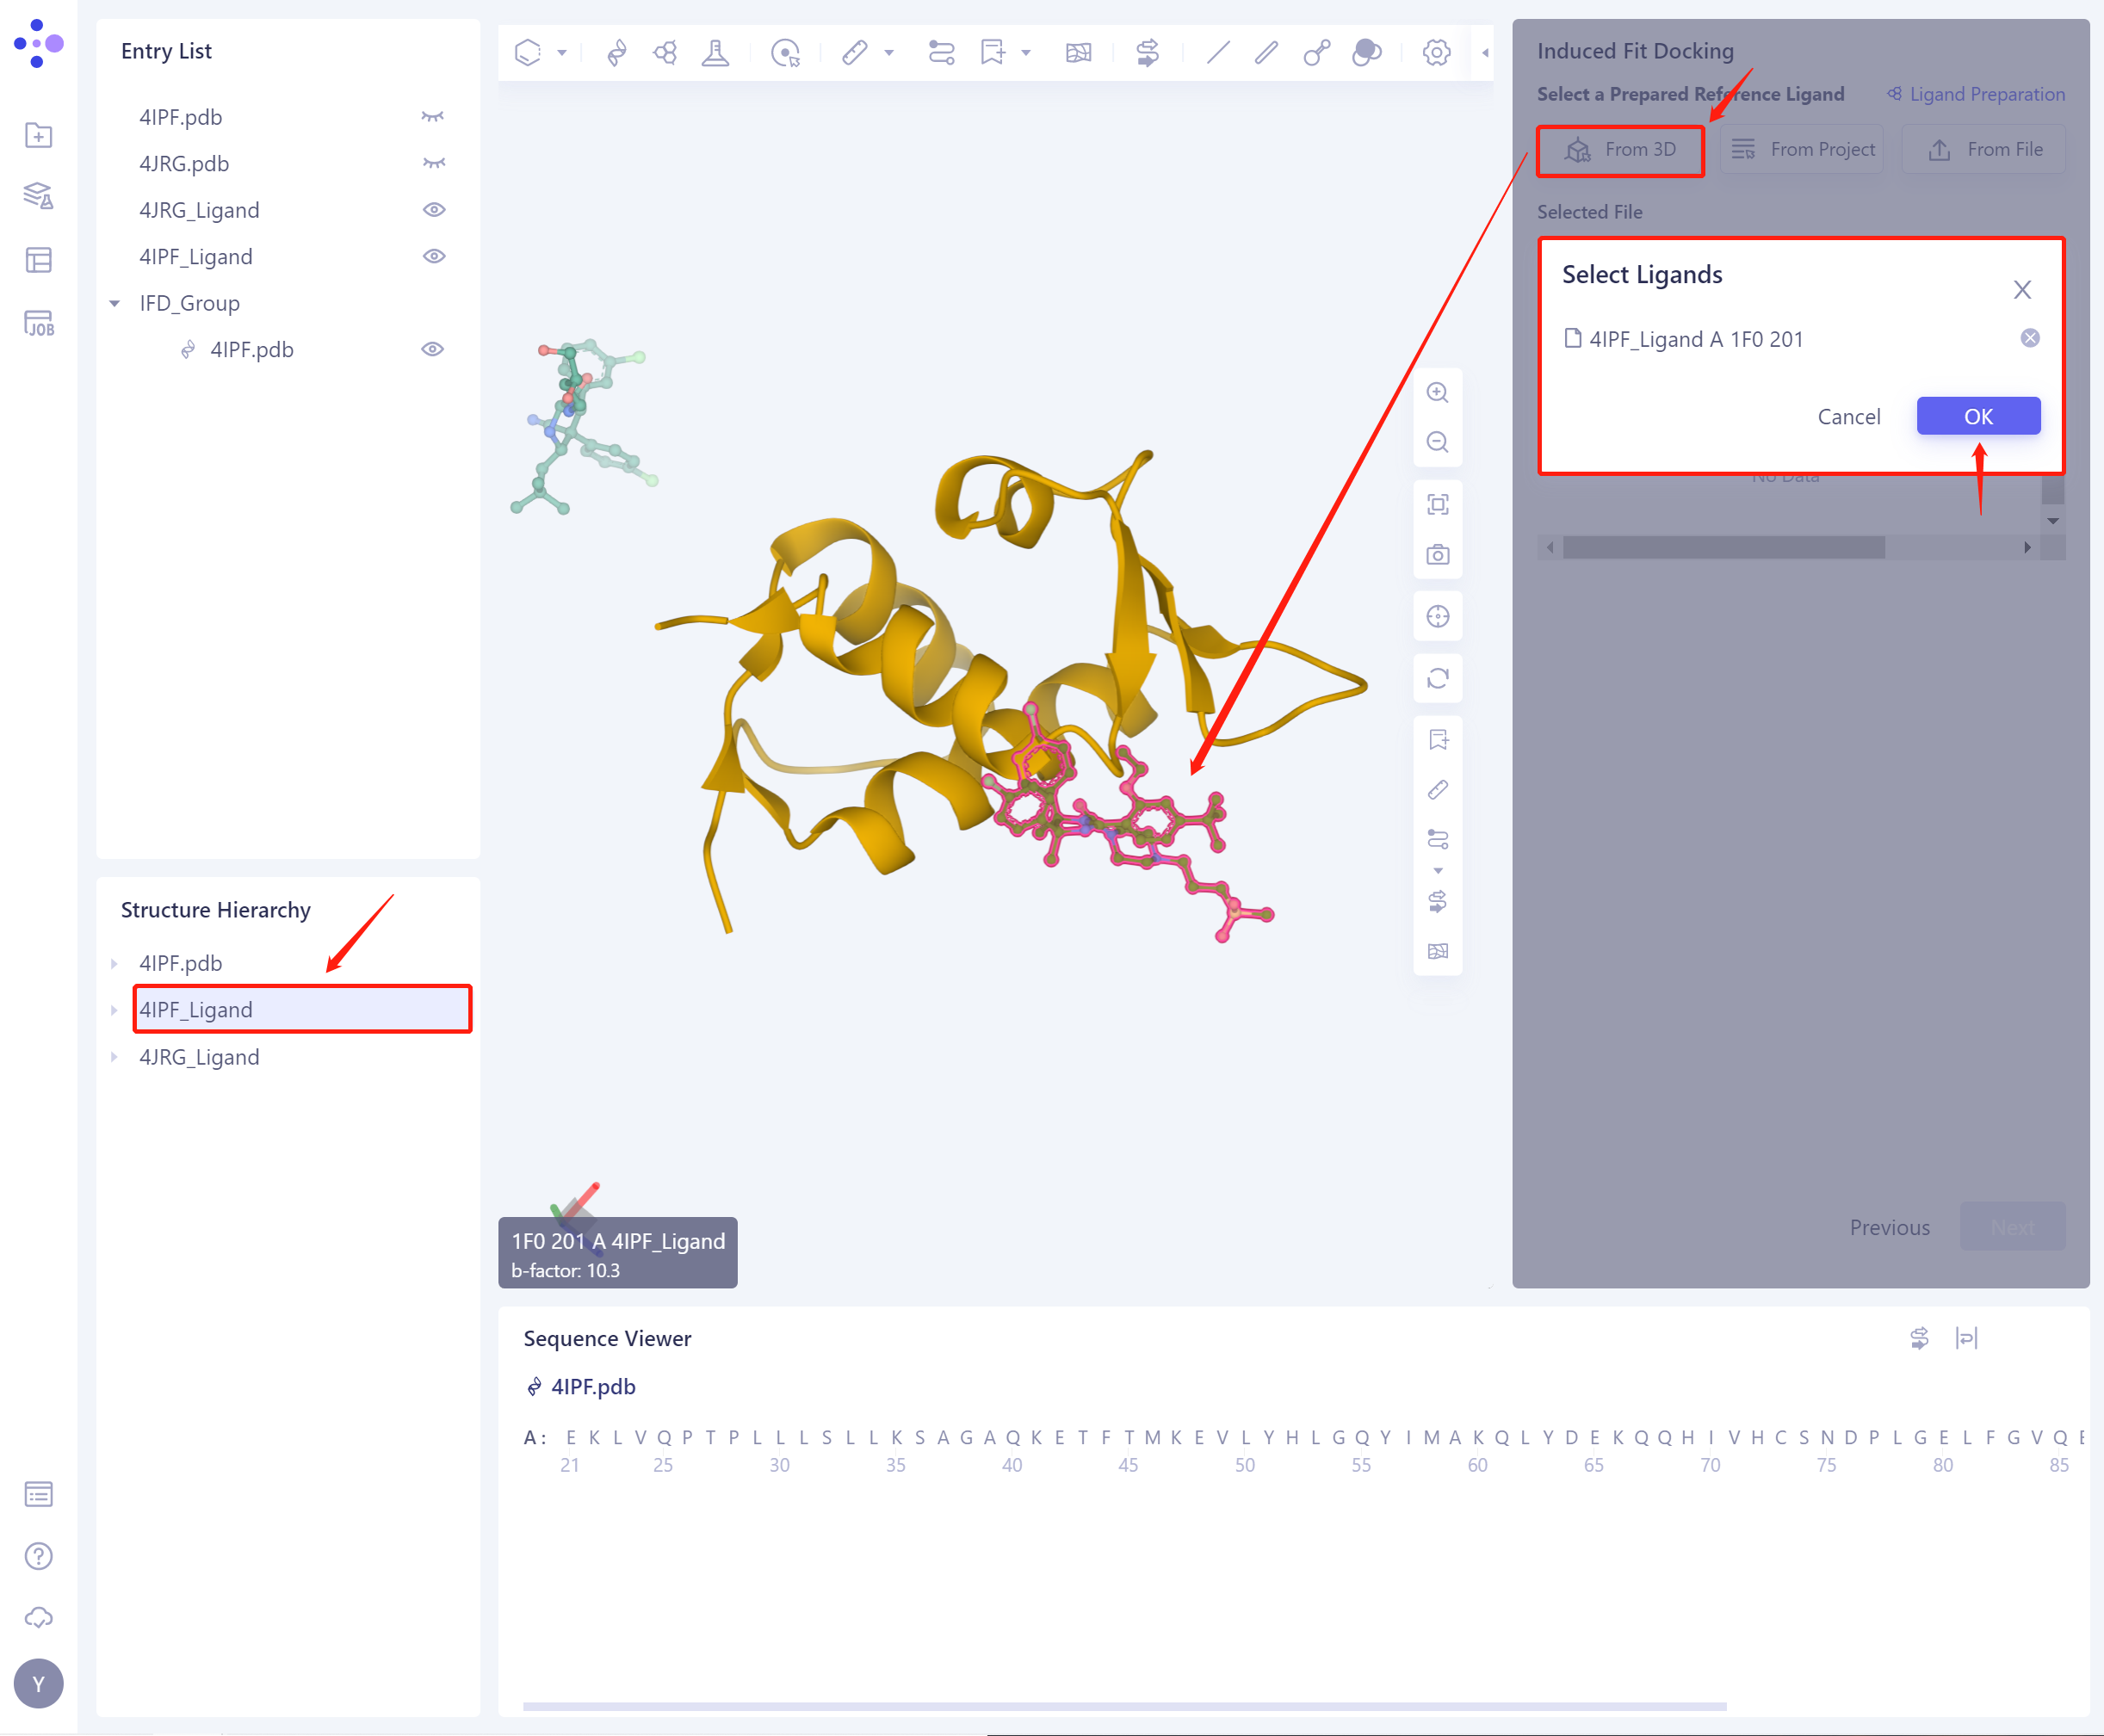Toggle visibility of 4JRG_Ligand entry
Viewport: 2104px width, 1736px height.
tap(434, 209)
